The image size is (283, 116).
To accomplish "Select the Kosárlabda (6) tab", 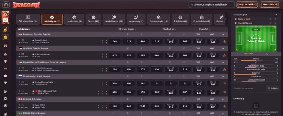I will pos(74,19).
